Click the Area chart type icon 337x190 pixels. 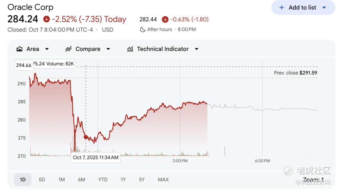pyautogui.click(x=19, y=49)
